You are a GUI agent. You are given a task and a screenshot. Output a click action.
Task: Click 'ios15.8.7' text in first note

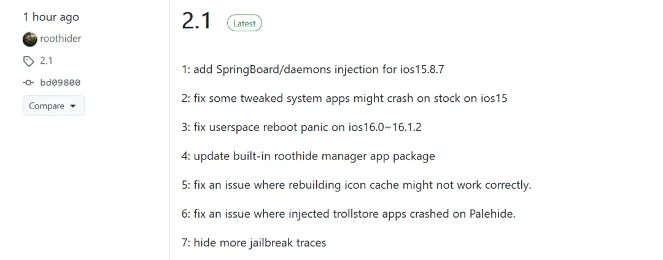coord(422,70)
